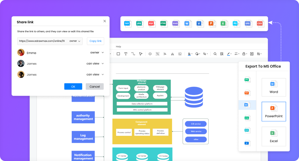Choose the connector line tool
Viewport: 299px width, 161px height.
point(133,54)
